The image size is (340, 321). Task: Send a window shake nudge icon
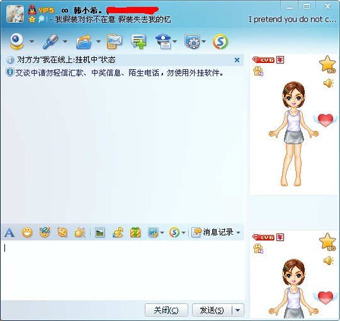[x=62, y=233]
